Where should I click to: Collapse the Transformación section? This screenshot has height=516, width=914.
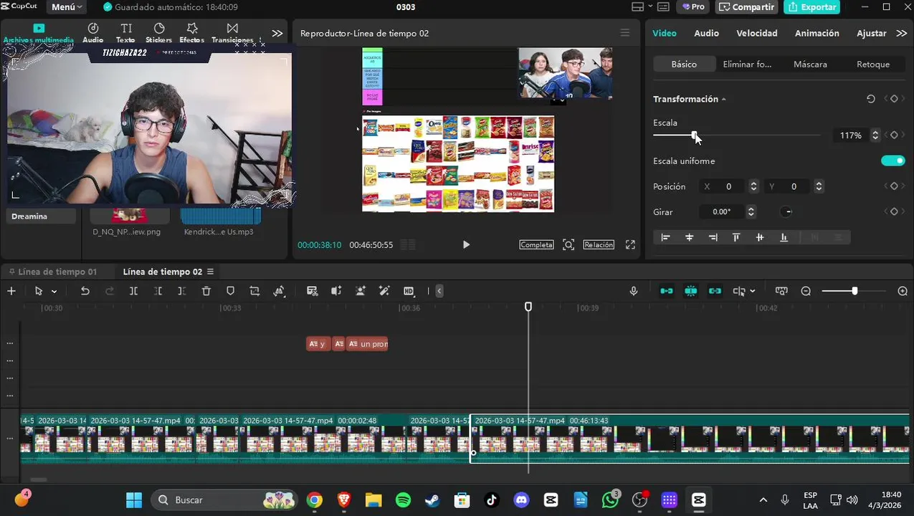pyautogui.click(x=723, y=100)
